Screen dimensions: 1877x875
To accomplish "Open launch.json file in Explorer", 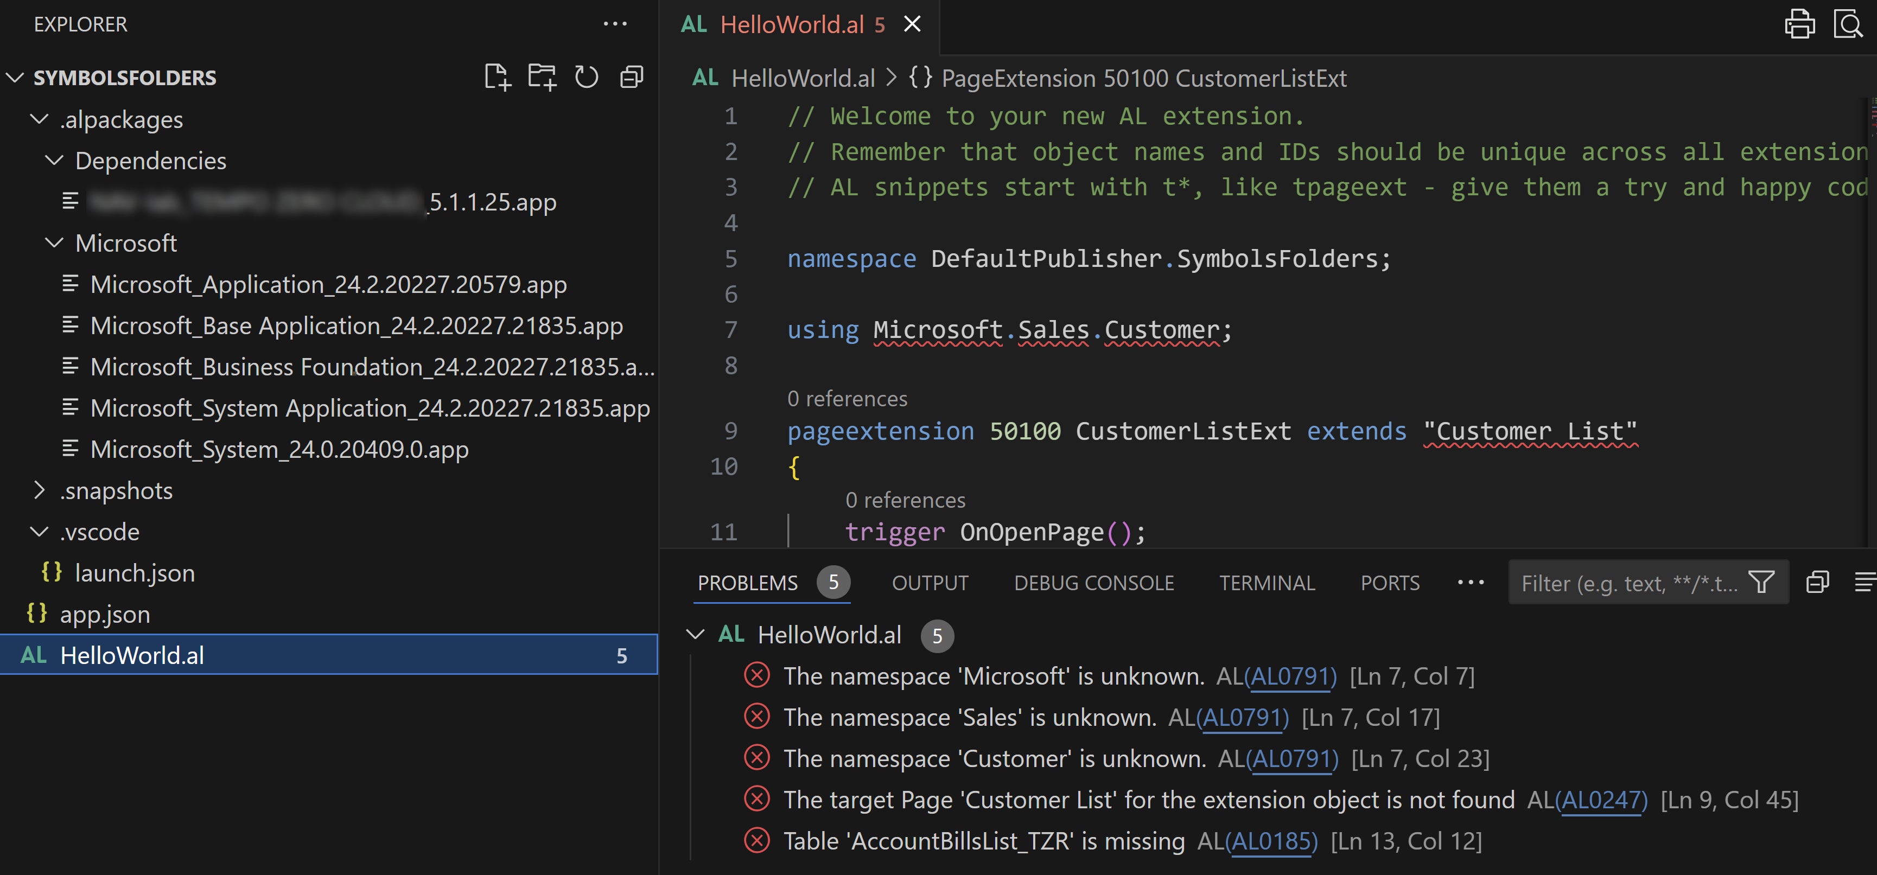I will (x=135, y=573).
